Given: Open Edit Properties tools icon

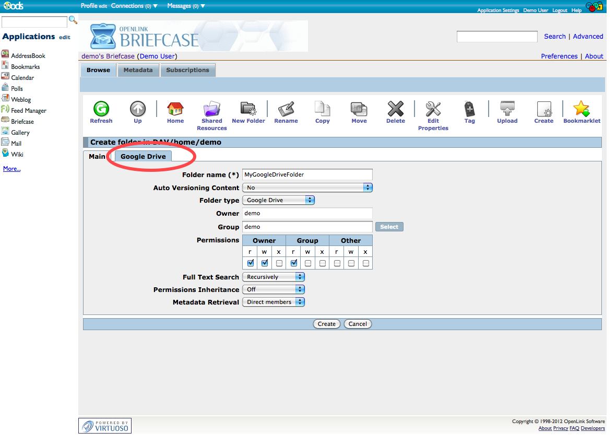Looking at the screenshot, I should coord(433,109).
